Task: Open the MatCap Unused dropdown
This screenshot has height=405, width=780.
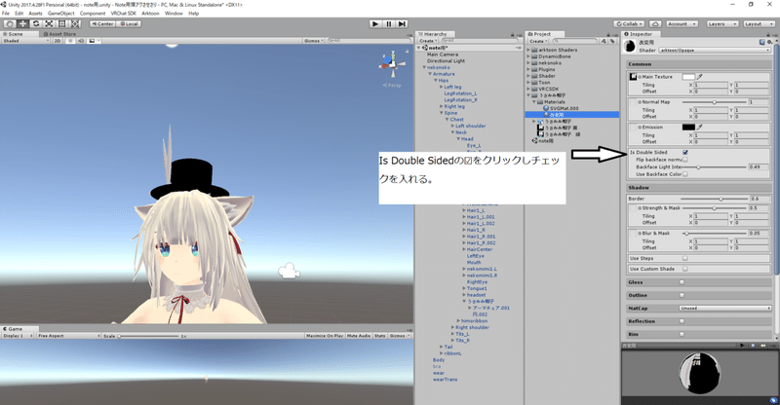Action: (725, 309)
